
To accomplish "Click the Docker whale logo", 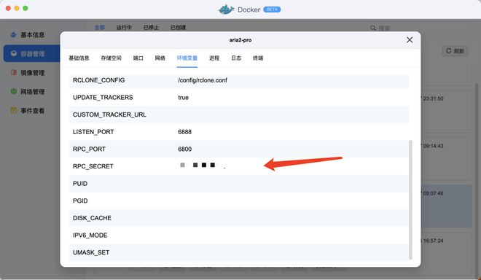I will (x=226, y=9).
